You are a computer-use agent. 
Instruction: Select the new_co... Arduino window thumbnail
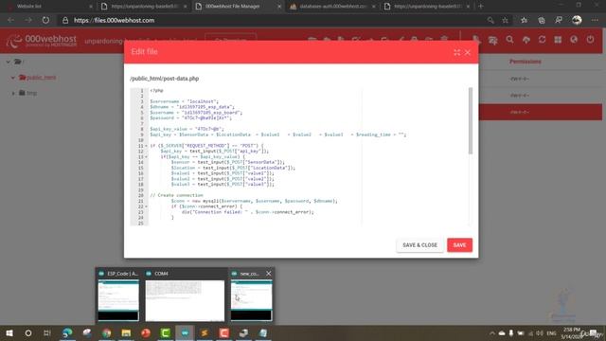point(251,300)
